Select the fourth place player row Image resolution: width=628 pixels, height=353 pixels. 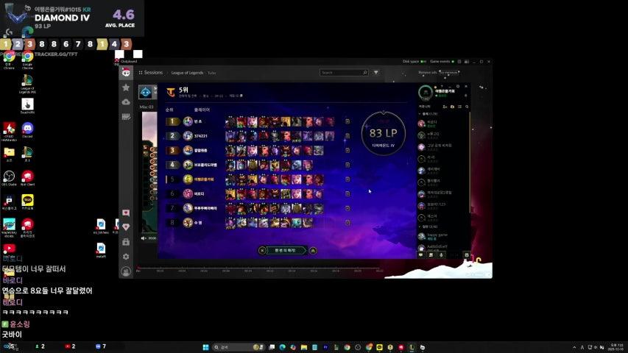point(258,165)
